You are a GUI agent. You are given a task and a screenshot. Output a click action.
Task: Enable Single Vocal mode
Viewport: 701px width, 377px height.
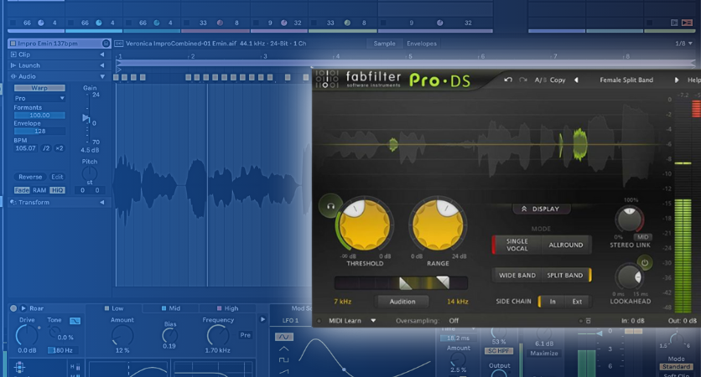(x=517, y=245)
